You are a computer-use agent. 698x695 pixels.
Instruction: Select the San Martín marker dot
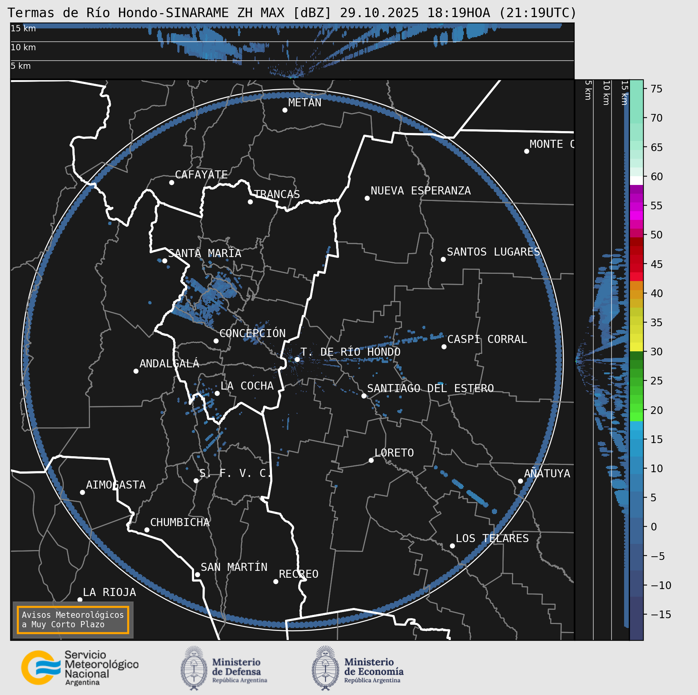coord(197,574)
